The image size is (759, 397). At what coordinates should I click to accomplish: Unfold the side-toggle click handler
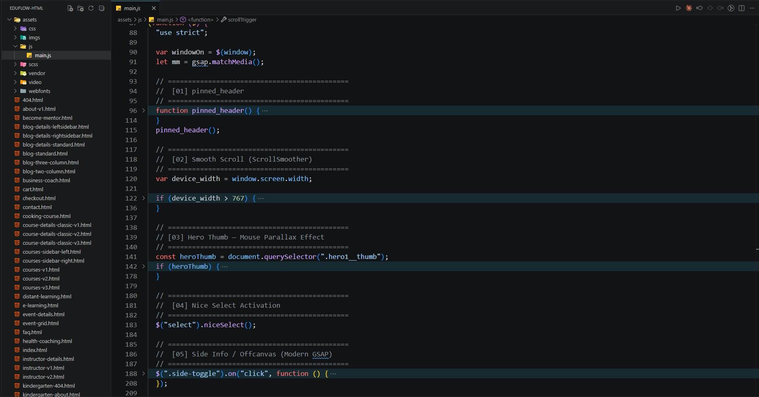143,373
